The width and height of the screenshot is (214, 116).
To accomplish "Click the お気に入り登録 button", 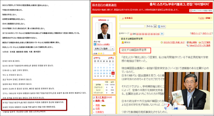I will 102,49.
